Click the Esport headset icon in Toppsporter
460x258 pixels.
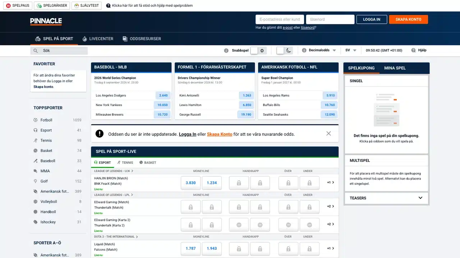click(x=36, y=130)
